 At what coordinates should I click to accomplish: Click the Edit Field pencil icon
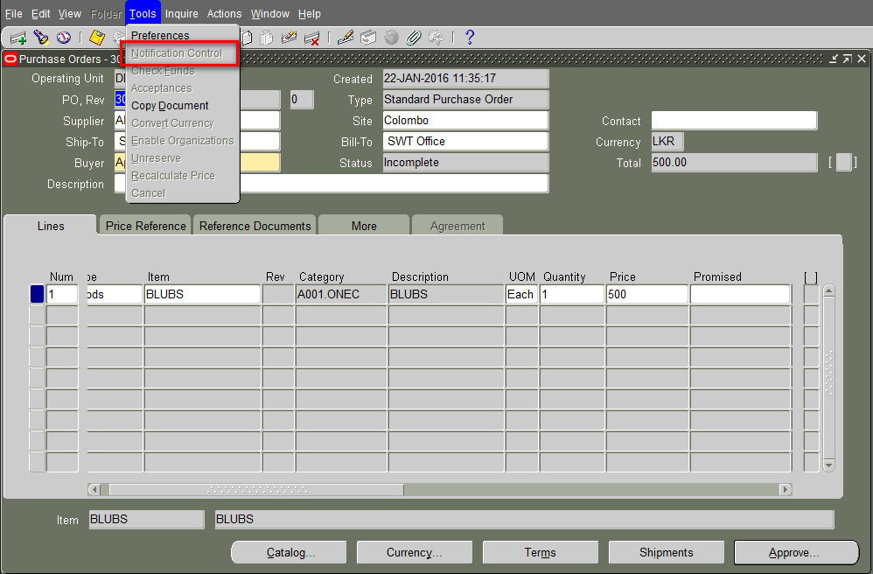(x=344, y=38)
